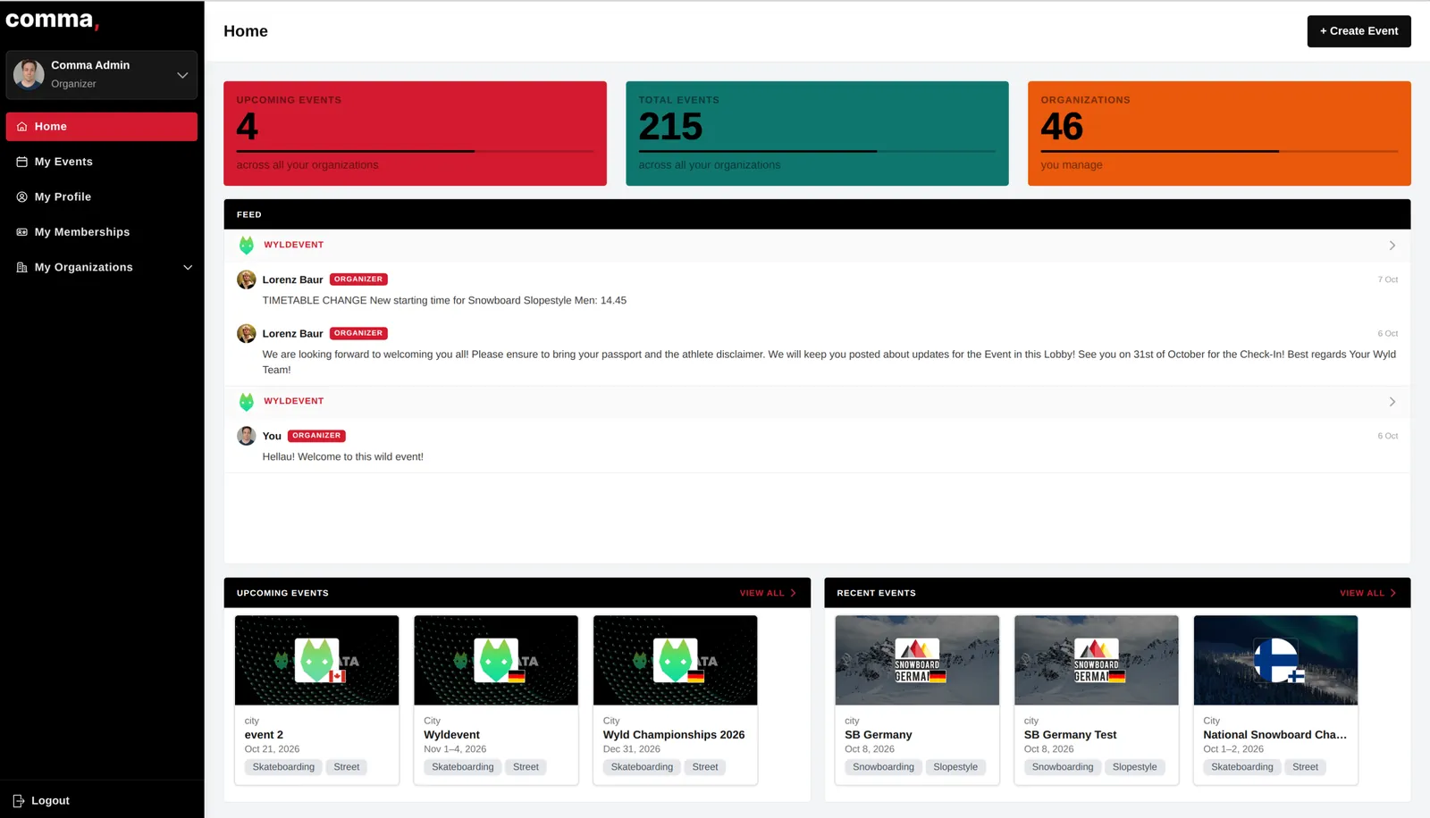Click the Home page heading
1430x818 pixels.
pos(246,31)
